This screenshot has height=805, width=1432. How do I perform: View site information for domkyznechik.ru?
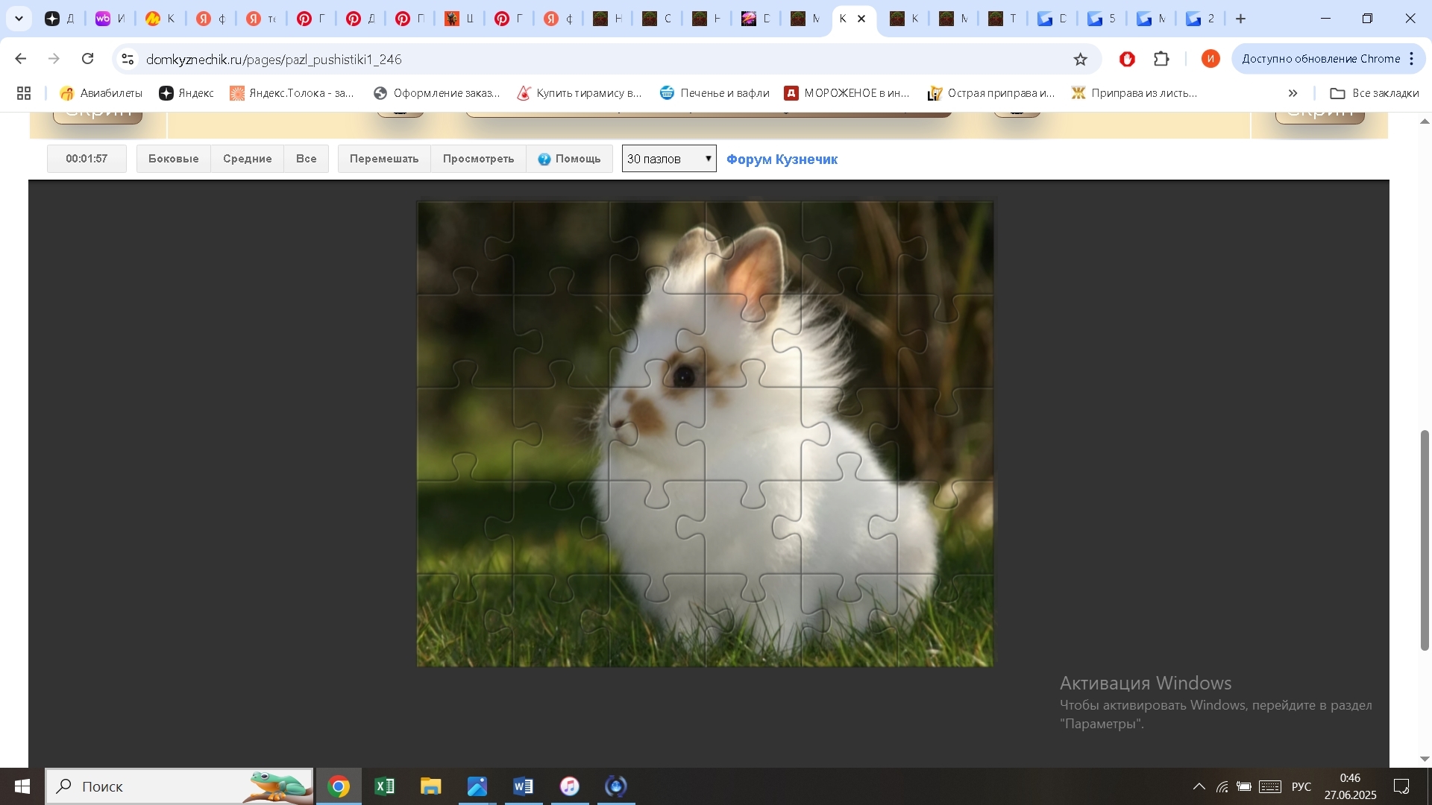(x=128, y=59)
